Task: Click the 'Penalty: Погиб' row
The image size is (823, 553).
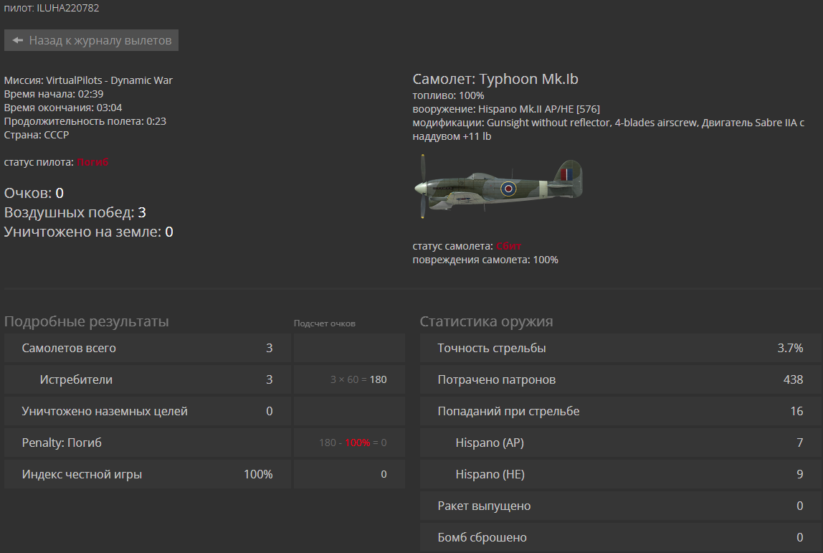Action: 148,443
